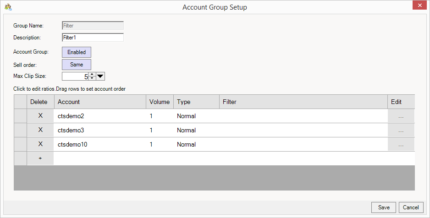430x218 pixels.
Task: Delete the ctsdemo10 account row
Action: (40, 144)
